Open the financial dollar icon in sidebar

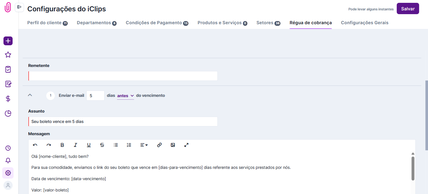pyautogui.click(x=8, y=99)
